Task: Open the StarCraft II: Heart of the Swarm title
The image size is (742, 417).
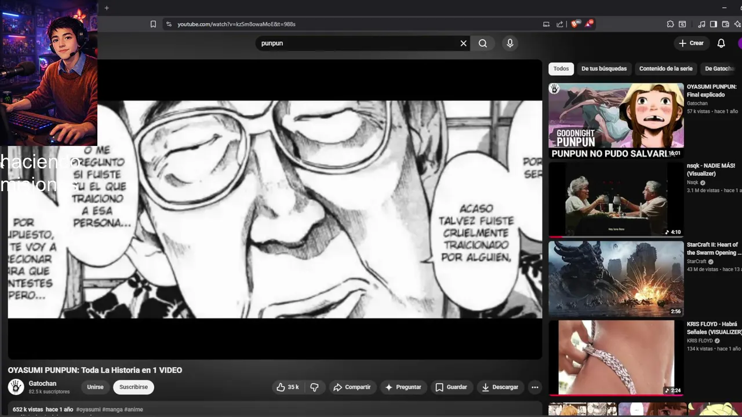Action: tap(713, 249)
